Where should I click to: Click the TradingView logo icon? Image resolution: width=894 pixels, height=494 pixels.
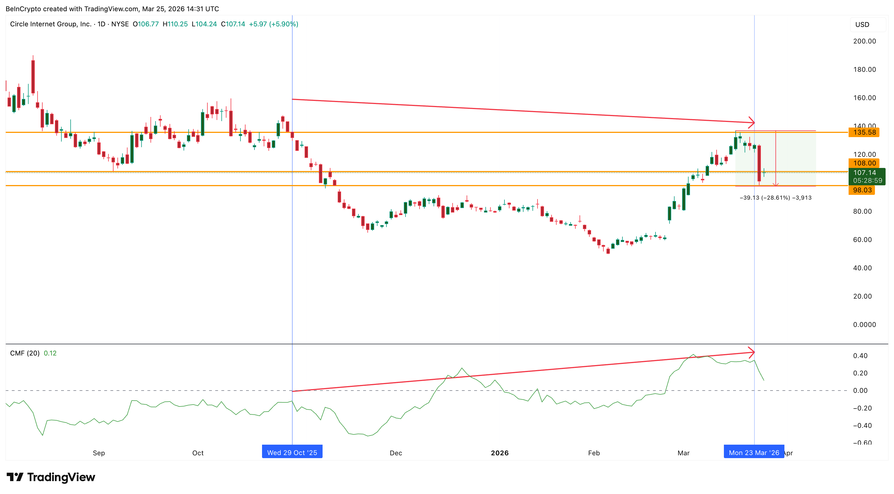click(x=15, y=477)
